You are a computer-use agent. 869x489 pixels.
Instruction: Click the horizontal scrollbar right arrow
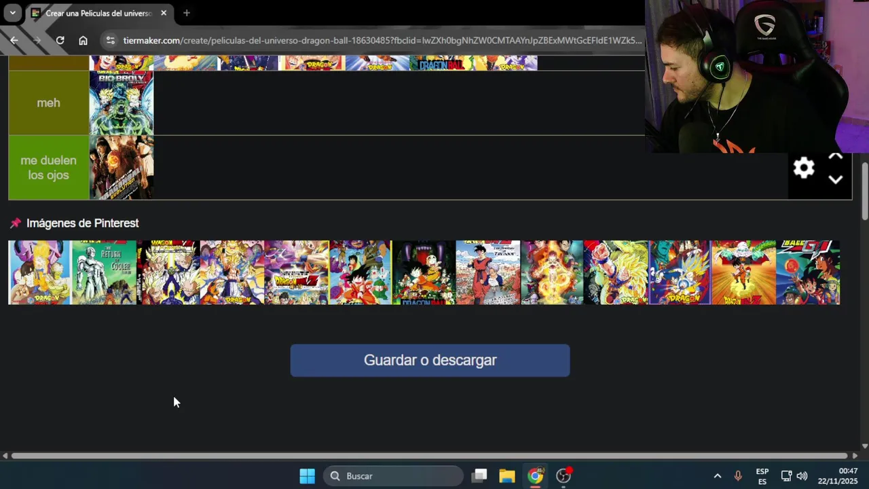pyautogui.click(x=855, y=456)
